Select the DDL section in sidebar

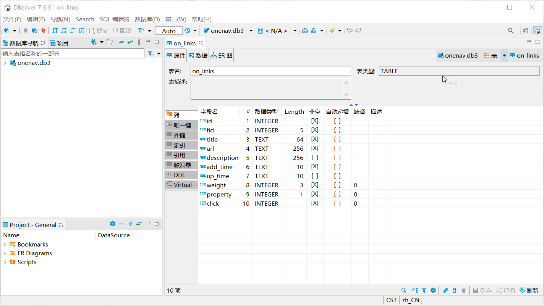[x=179, y=175]
